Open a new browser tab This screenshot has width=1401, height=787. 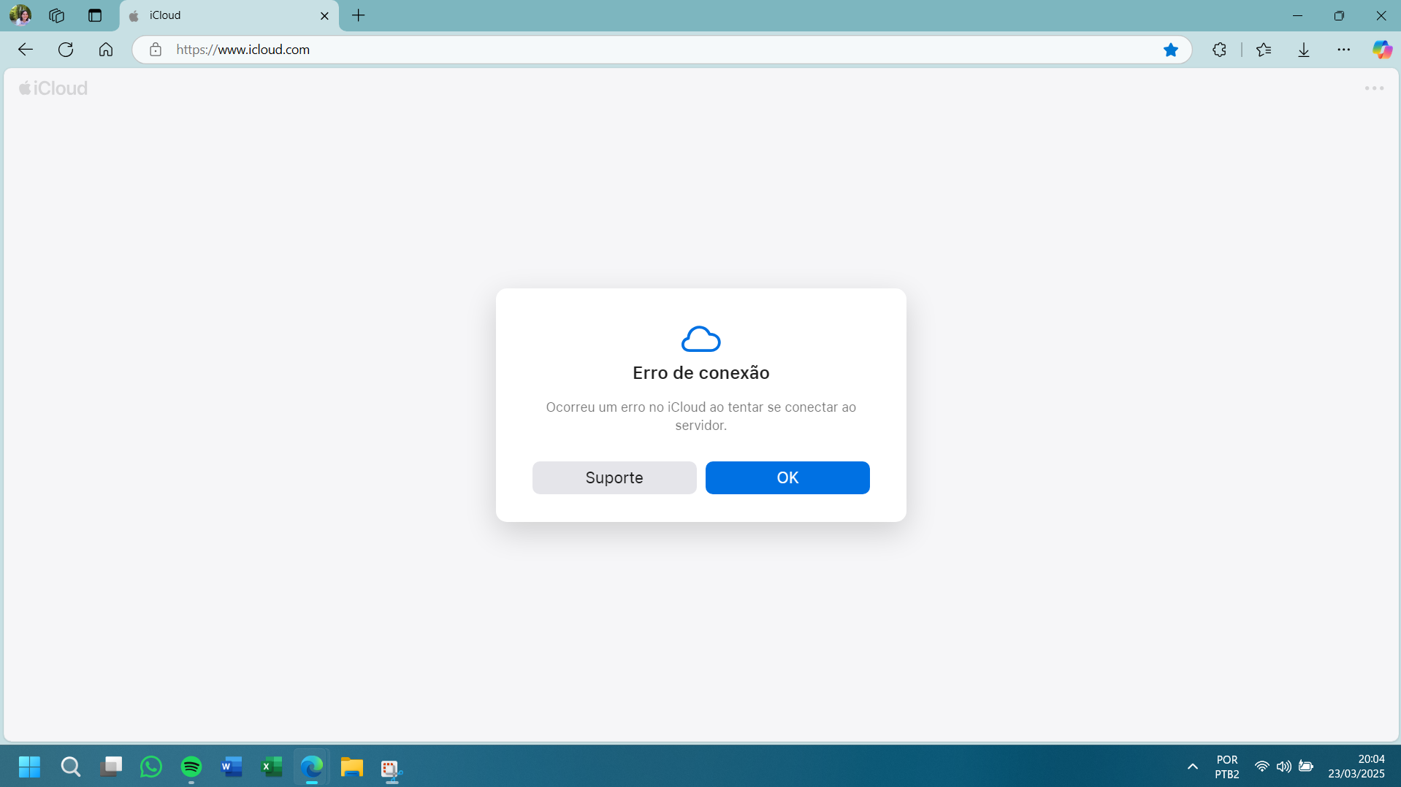pos(359,15)
